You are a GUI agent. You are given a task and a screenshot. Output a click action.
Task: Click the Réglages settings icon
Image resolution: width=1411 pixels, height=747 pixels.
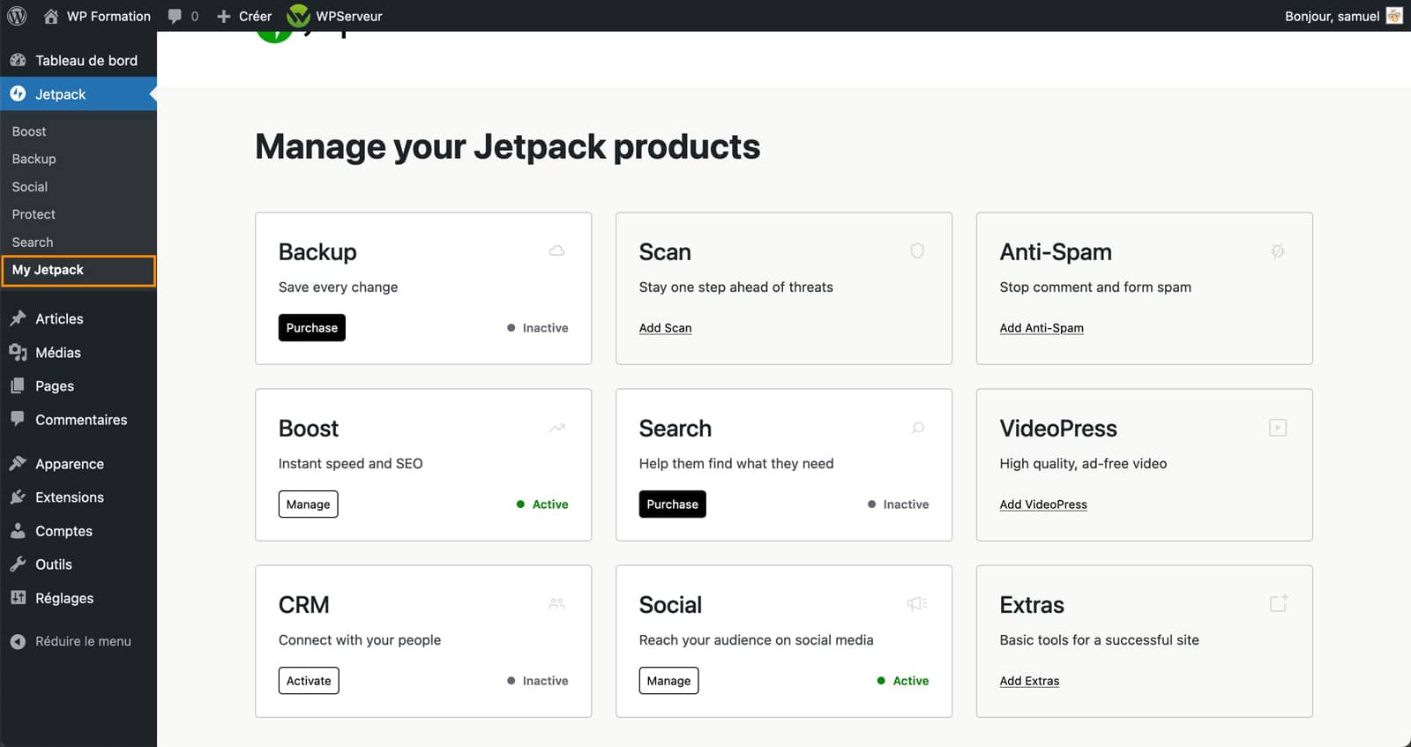click(x=18, y=597)
